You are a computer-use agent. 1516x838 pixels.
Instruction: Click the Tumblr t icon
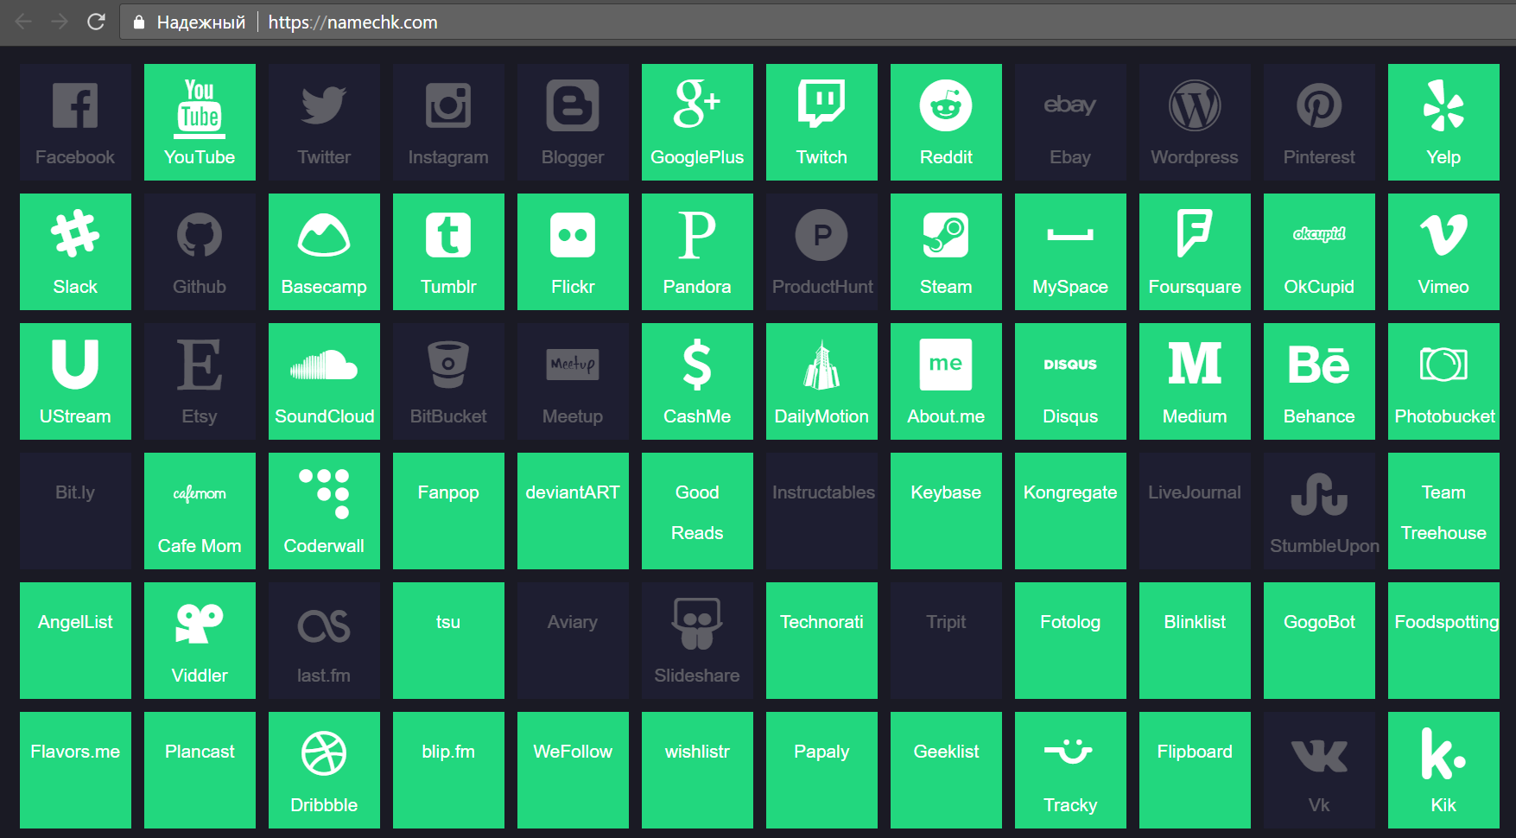pos(448,235)
